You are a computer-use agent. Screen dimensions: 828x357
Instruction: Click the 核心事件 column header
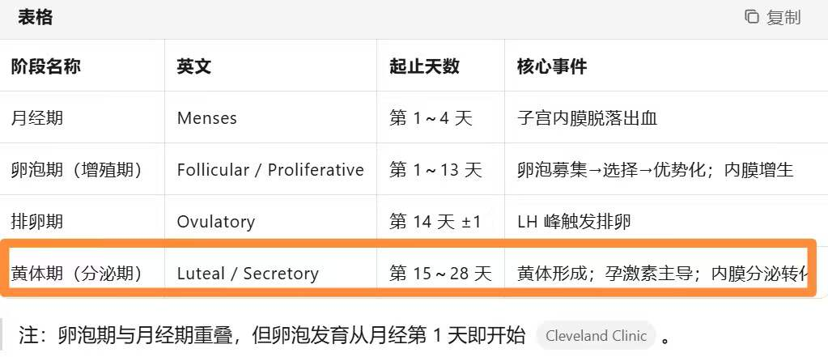click(552, 66)
